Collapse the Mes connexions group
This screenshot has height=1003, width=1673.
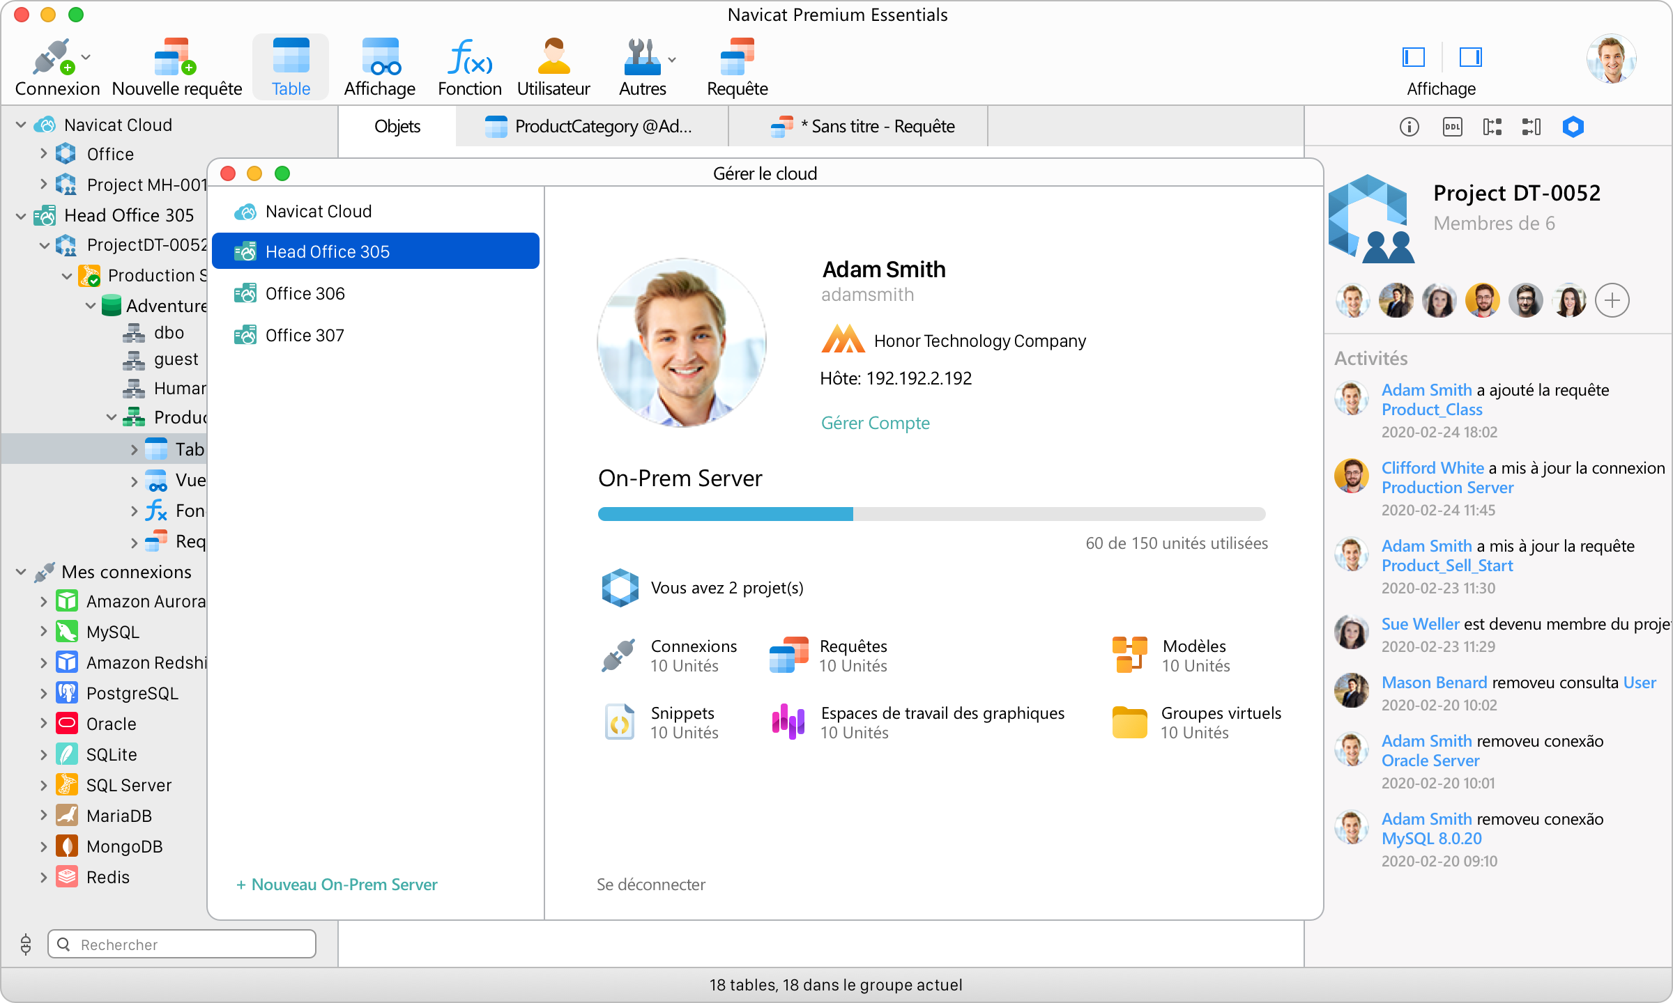pos(21,572)
